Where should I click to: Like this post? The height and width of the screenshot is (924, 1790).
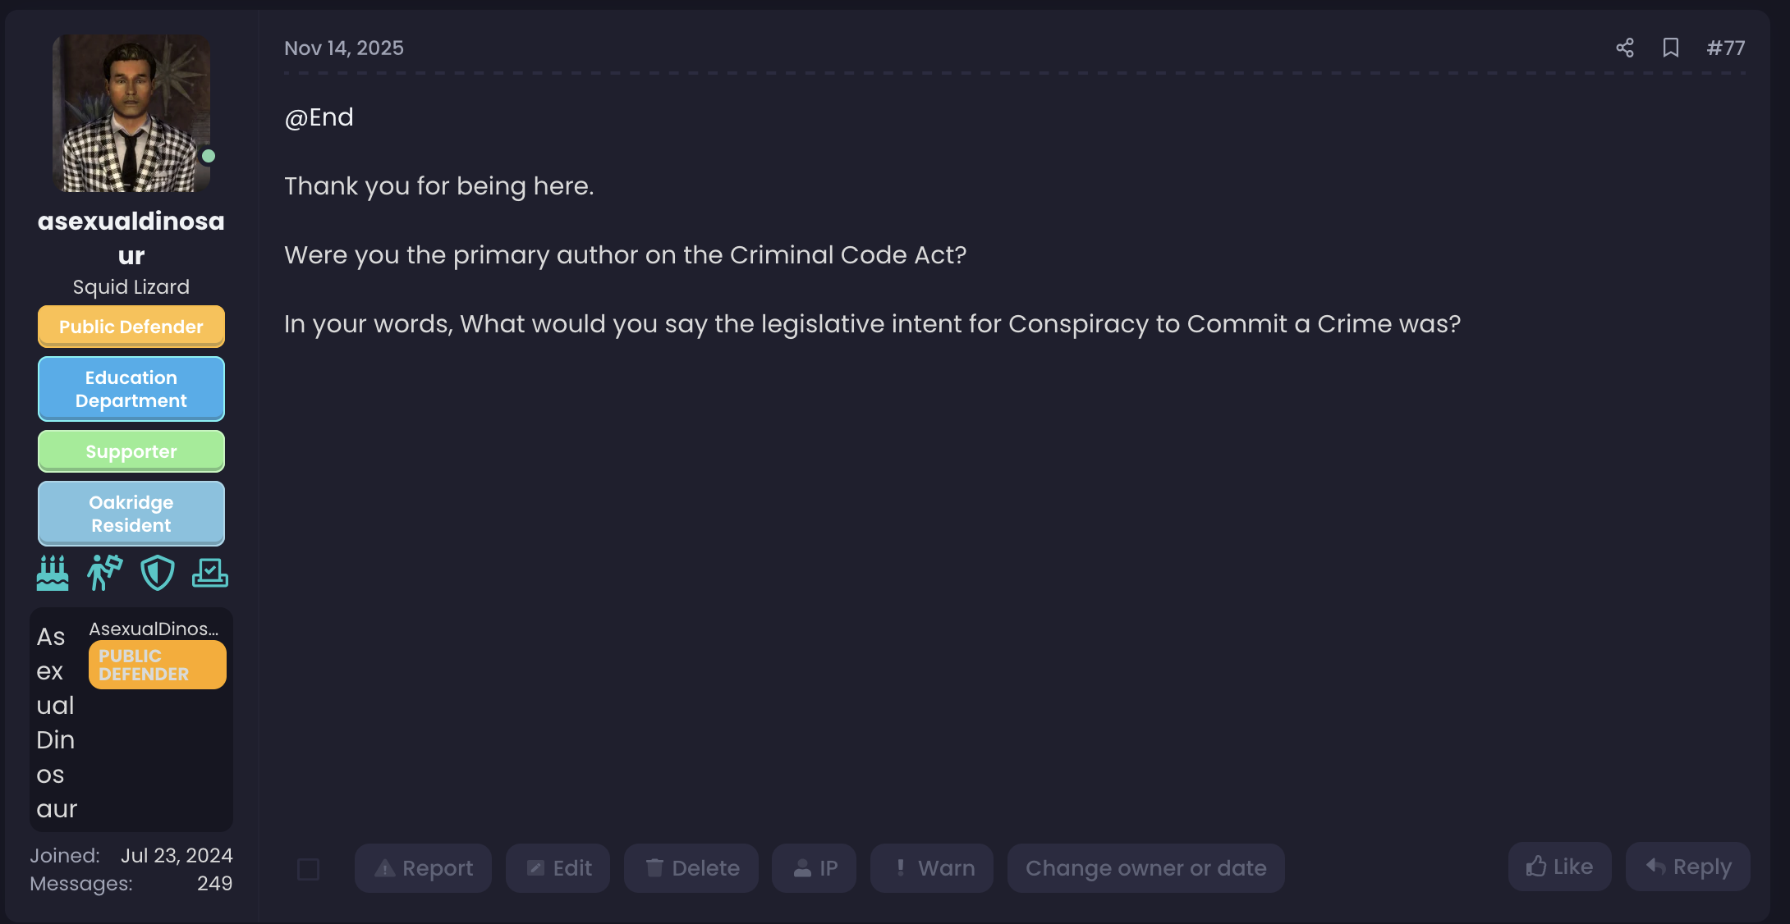pos(1559,867)
